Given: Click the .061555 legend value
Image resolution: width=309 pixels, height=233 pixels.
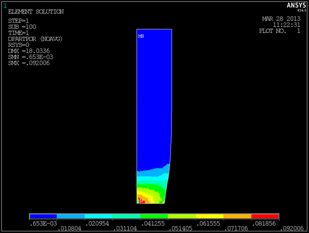Looking at the screenshot, I should click(x=208, y=224).
